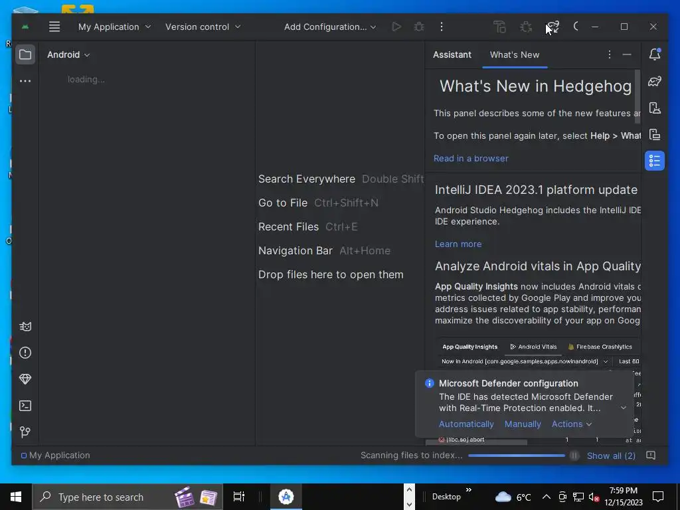This screenshot has height=510, width=680.
Task: Click the Type here to search box
Action: 127,497
